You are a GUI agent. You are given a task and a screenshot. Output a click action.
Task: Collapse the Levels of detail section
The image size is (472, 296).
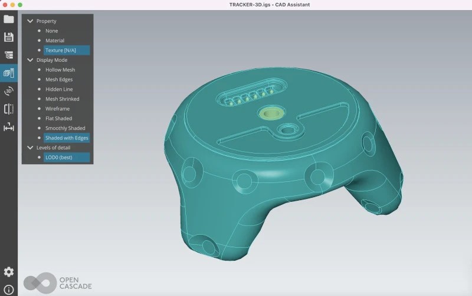click(30, 148)
